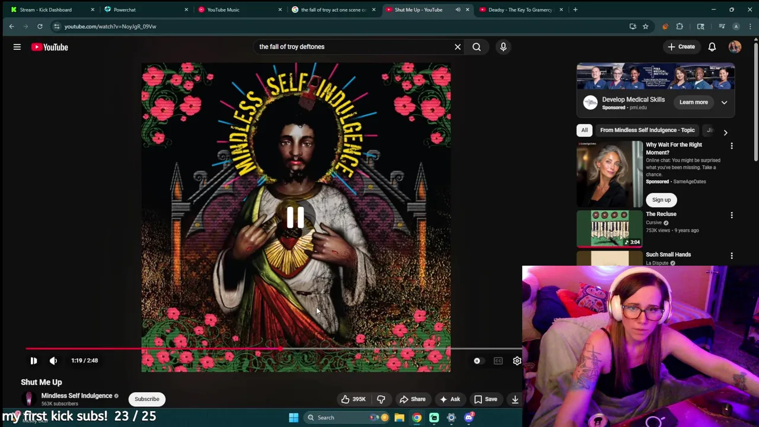Open the Such Small Hands video title
The height and width of the screenshot is (427, 759).
click(x=668, y=254)
